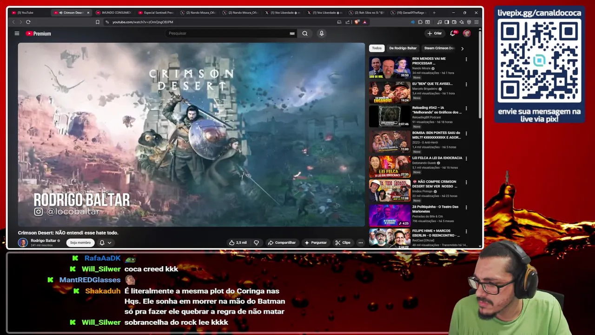595x335 pixels.
Task: Open a new browser tab
Action: (434, 13)
